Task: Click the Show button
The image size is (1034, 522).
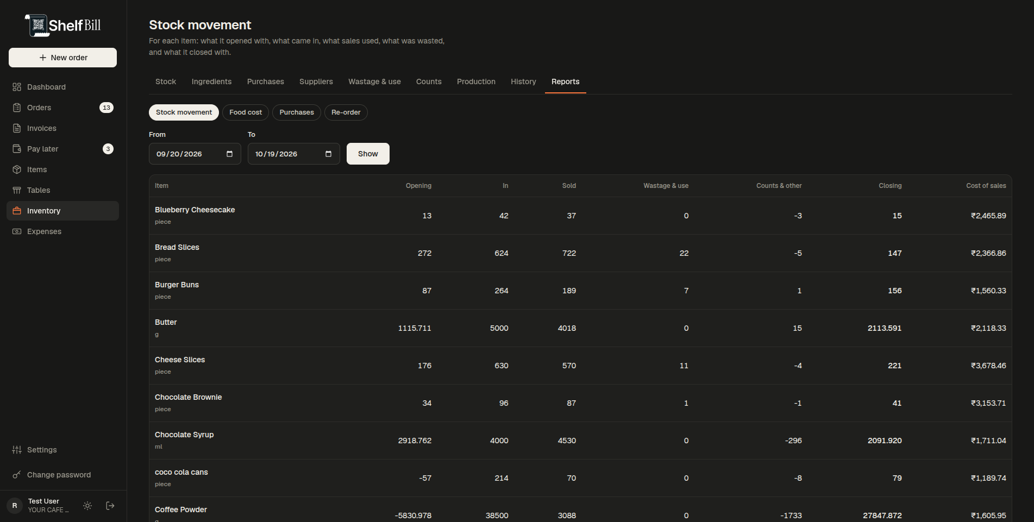Action: pos(368,154)
